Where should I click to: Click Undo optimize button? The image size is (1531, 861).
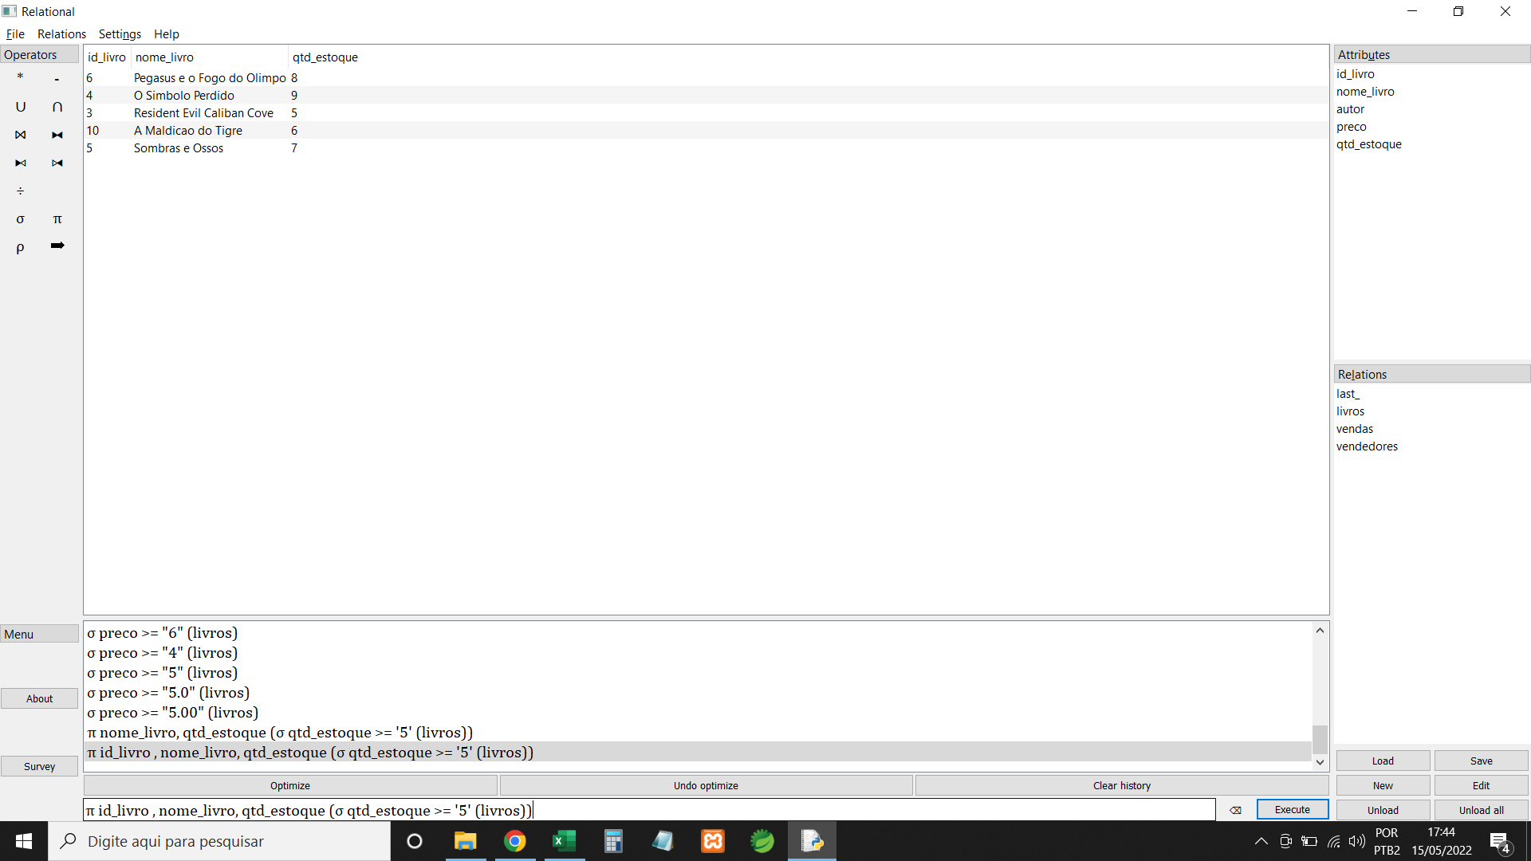point(706,785)
